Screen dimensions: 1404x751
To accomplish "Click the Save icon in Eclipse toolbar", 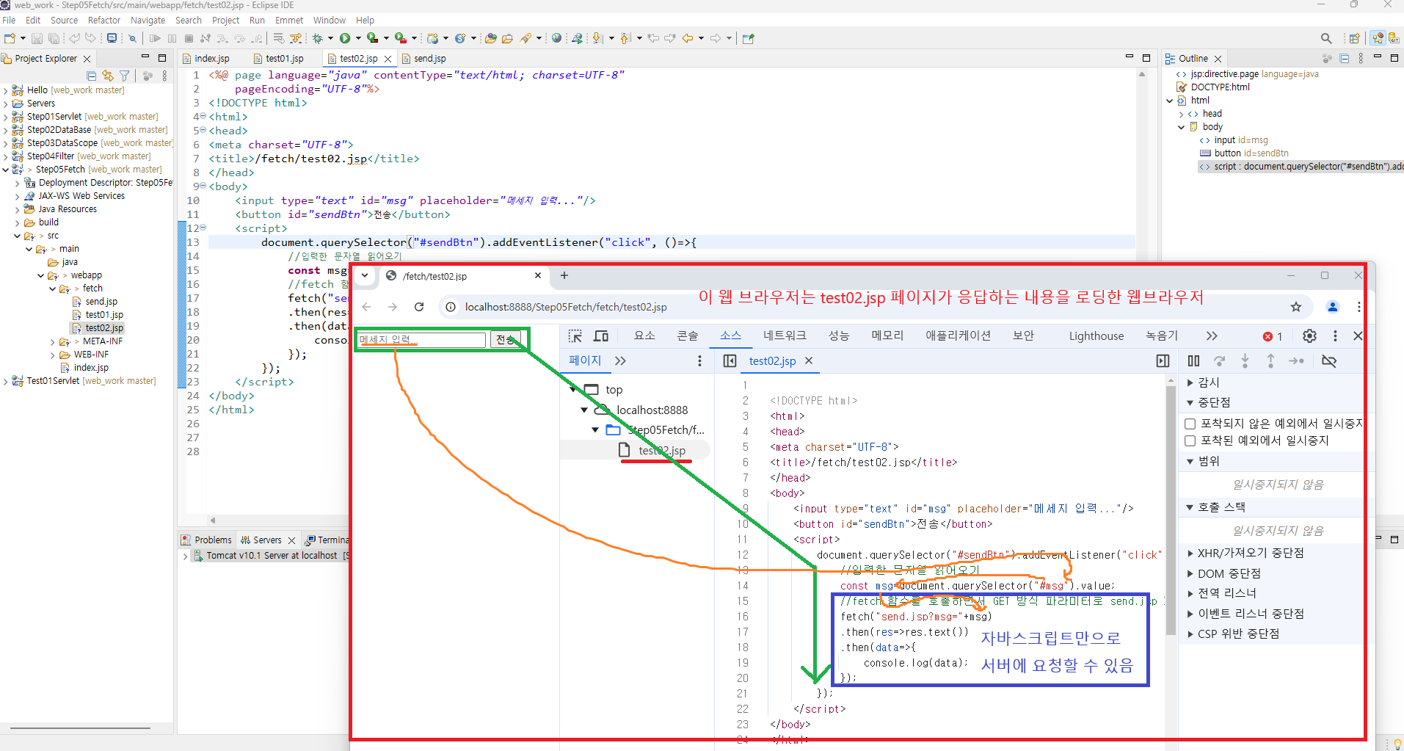I will tap(37, 38).
